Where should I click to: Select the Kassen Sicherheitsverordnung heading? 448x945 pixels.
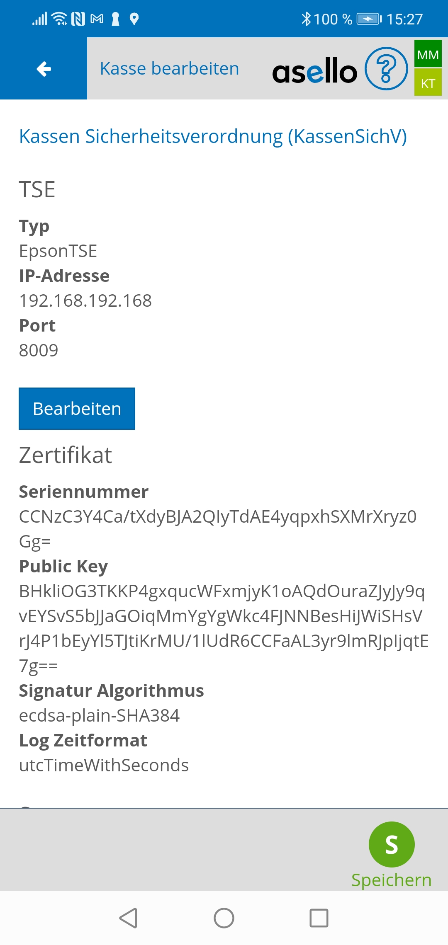point(213,136)
